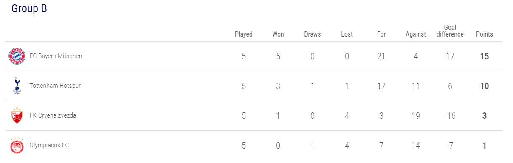This screenshot has height=163, width=513.
Task: Open the Tottenham Hotspur team link
Action: (55, 86)
